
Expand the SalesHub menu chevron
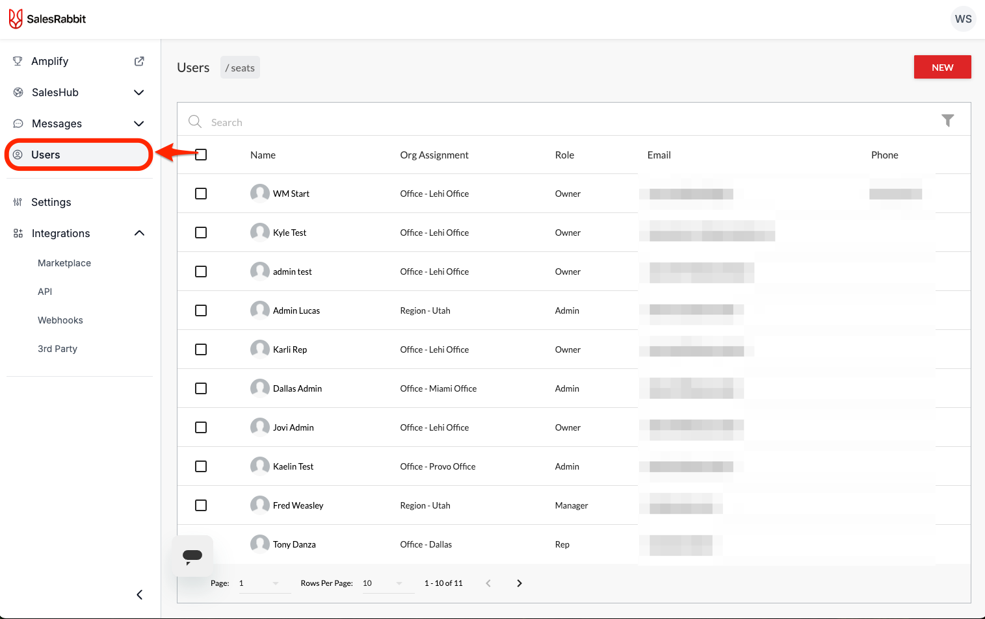pos(138,92)
